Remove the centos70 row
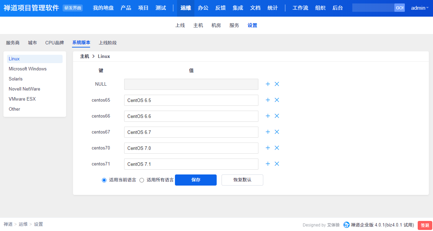This screenshot has width=433, height=231. (277, 148)
